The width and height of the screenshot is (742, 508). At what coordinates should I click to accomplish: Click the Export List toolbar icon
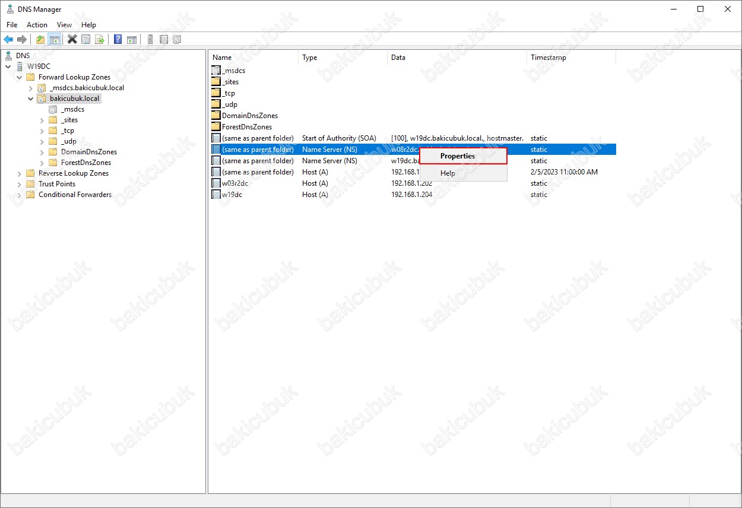pyautogui.click(x=100, y=40)
